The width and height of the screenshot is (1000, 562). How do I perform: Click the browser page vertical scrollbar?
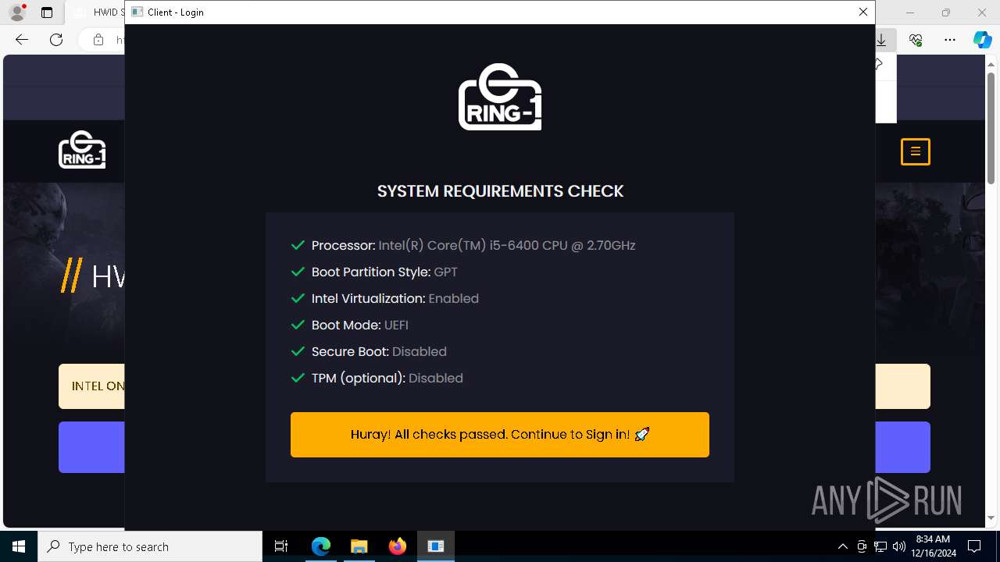tap(991, 130)
